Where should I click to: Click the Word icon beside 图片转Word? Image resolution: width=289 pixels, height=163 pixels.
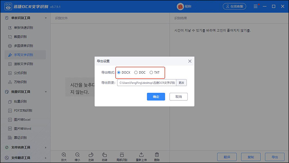tap(10, 129)
